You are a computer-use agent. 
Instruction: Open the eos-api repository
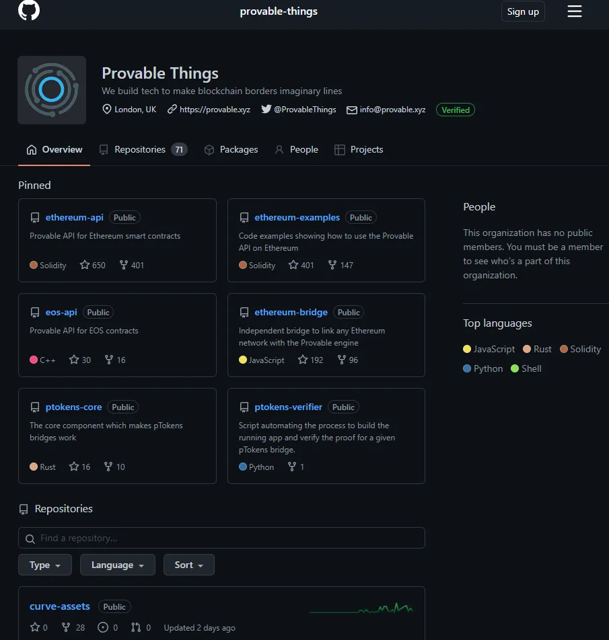61,312
